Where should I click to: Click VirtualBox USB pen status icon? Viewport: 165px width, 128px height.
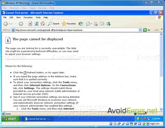(123, 124)
